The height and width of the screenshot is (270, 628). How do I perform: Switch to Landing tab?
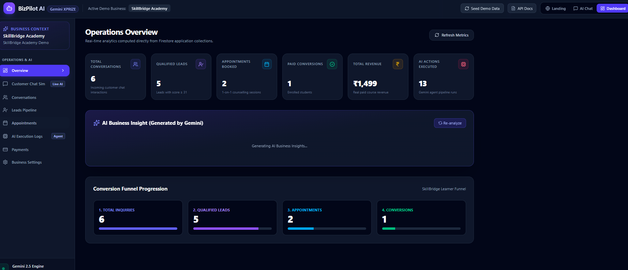coord(556,9)
